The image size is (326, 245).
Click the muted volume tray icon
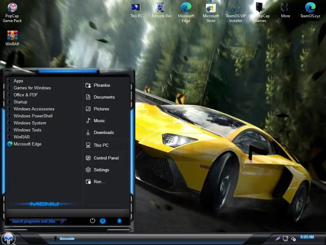(x=293, y=239)
